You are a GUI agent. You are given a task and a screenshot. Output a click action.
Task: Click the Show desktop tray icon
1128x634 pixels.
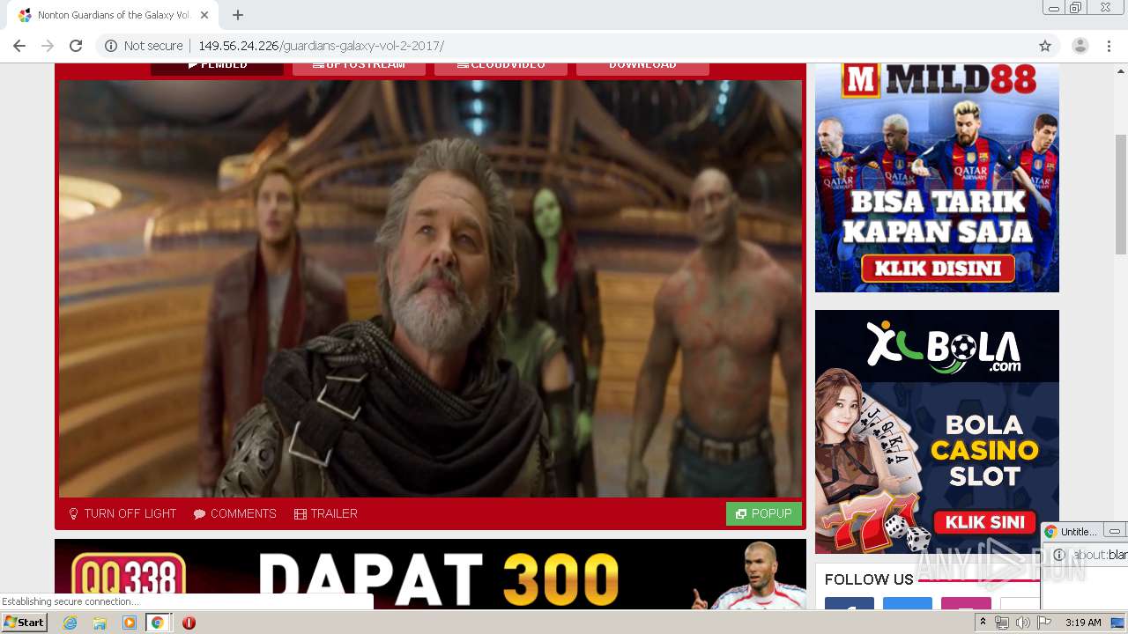click(1118, 623)
